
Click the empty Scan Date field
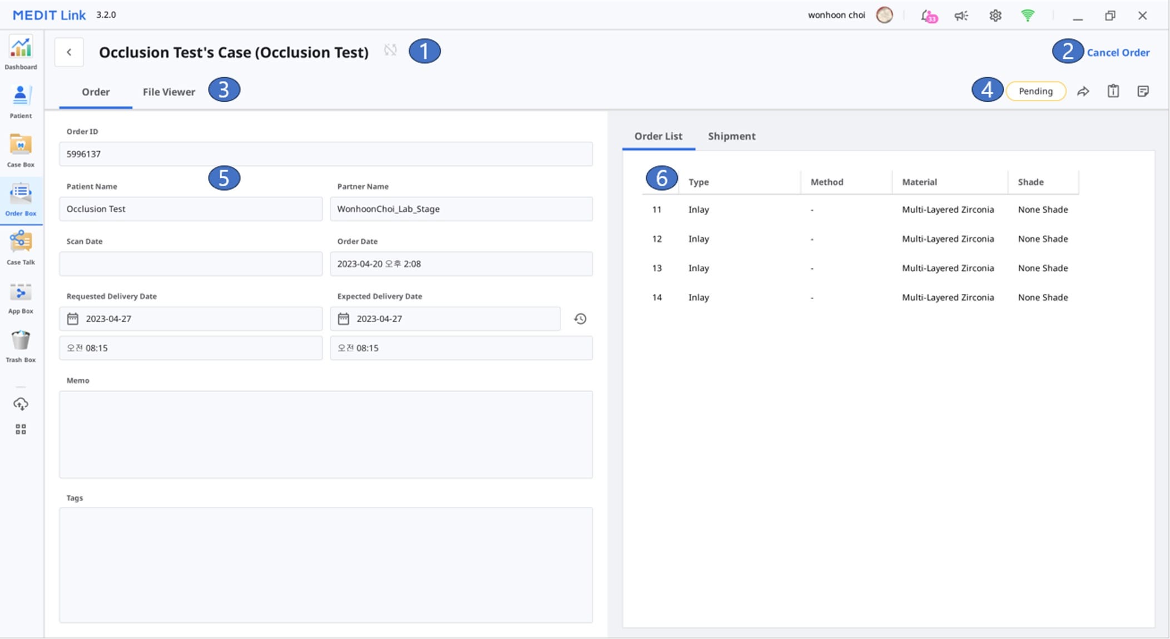click(x=191, y=264)
